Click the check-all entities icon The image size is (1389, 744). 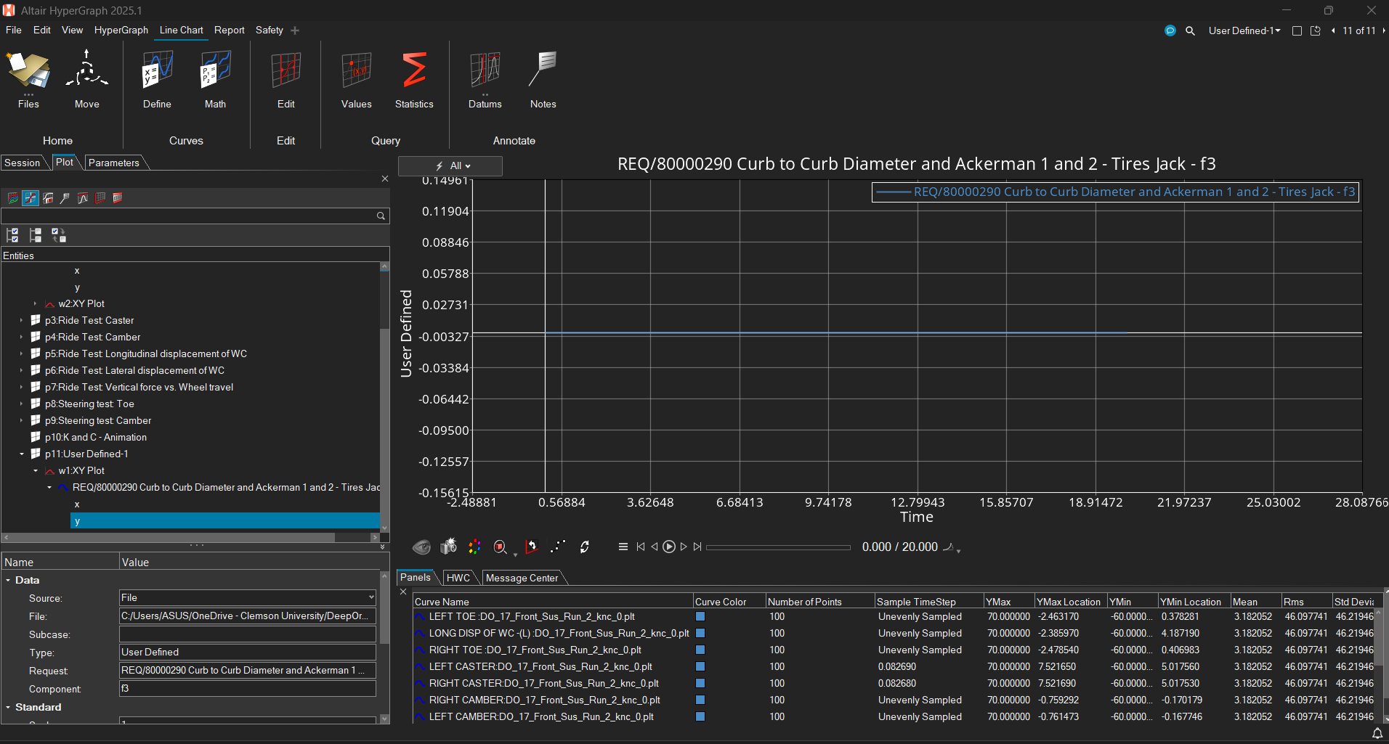[12, 235]
